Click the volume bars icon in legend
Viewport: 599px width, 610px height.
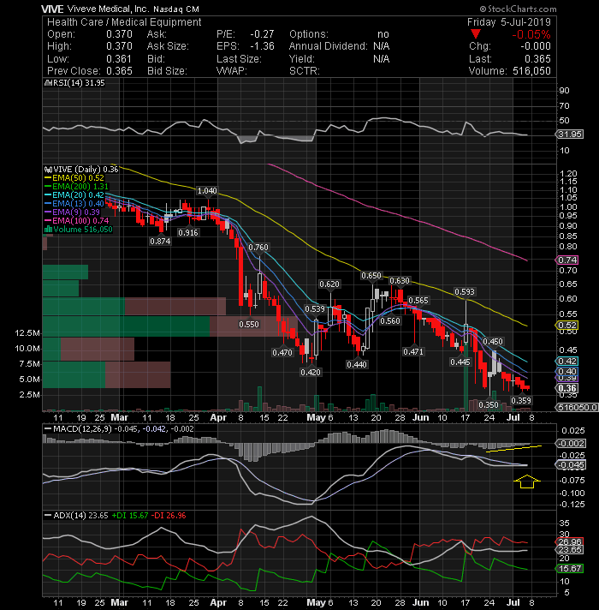48,230
